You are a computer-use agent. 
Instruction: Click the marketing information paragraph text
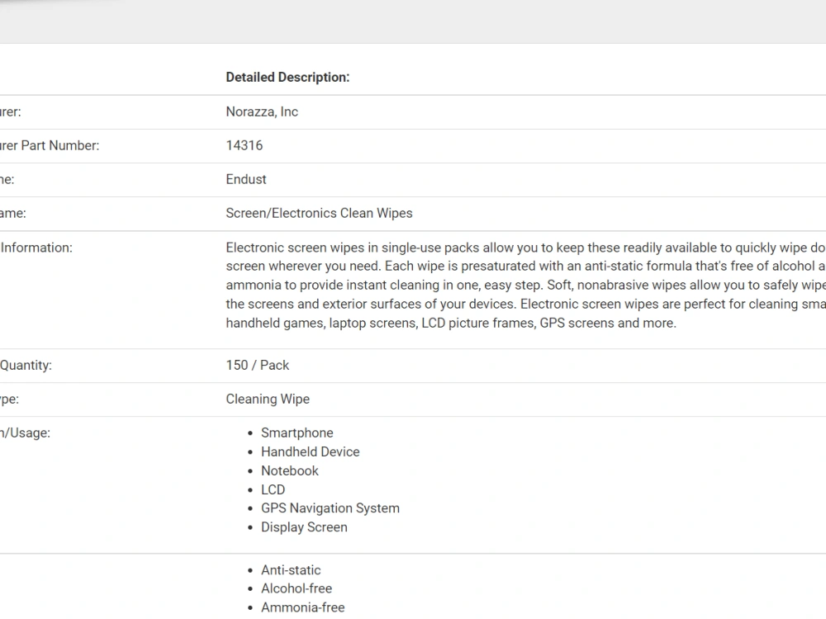tap(525, 286)
